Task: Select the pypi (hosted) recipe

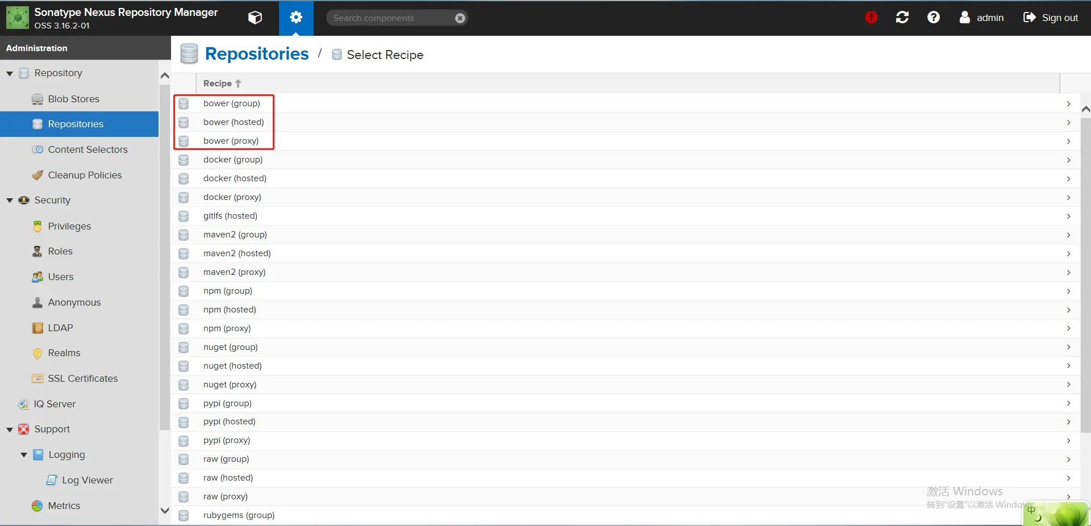Action: click(626, 421)
